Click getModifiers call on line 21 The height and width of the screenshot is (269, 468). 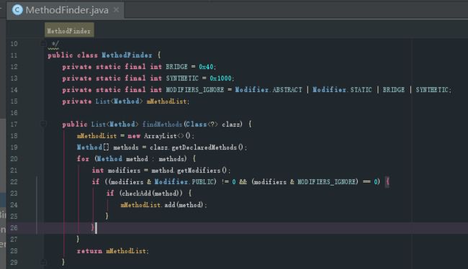click(199, 170)
